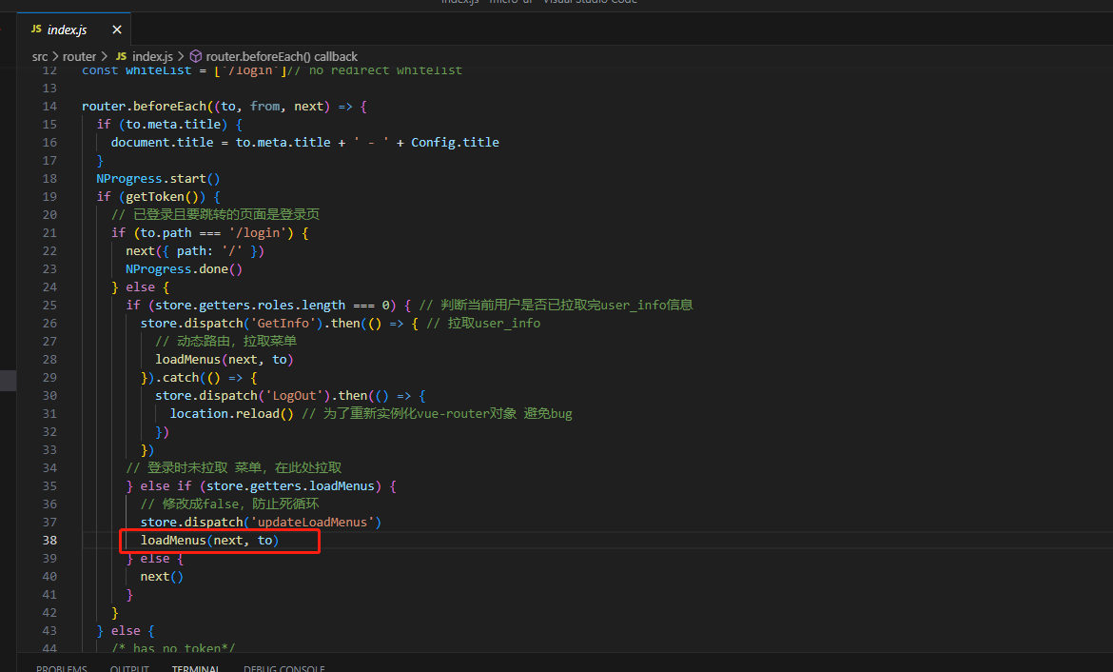Viewport: 1113px width, 672px height.
Task: Open the DEBUG CONSOLE panel
Action: [283, 667]
